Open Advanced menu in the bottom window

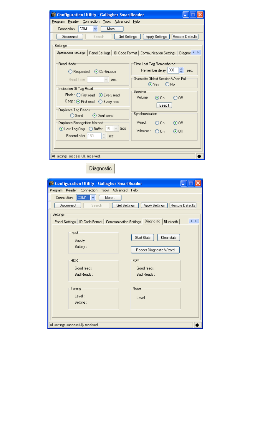(120, 190)
